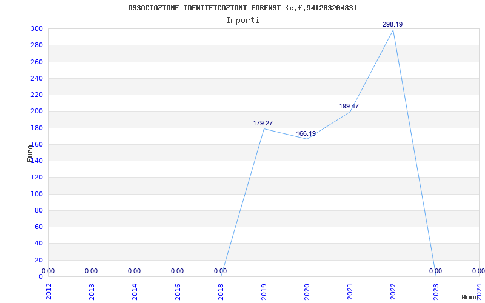
Task: Click the Importi subtitle
Action: tap(242, 21)
